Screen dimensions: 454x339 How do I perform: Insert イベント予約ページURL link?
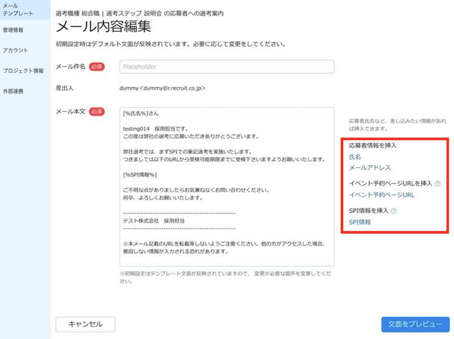382,195
